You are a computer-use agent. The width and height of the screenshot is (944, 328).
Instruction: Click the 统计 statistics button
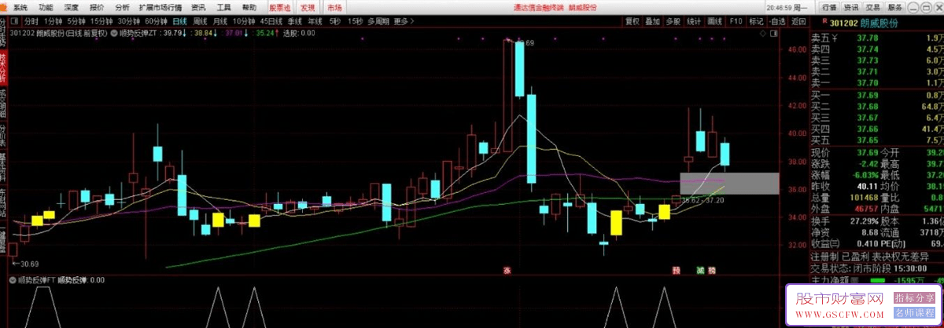[694, 21]
